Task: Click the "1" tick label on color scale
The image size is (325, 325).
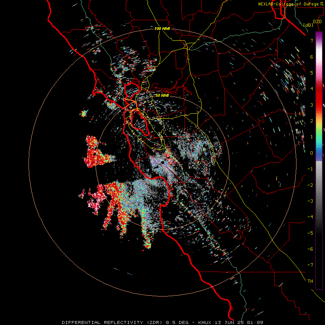Action: click(312, 137)
